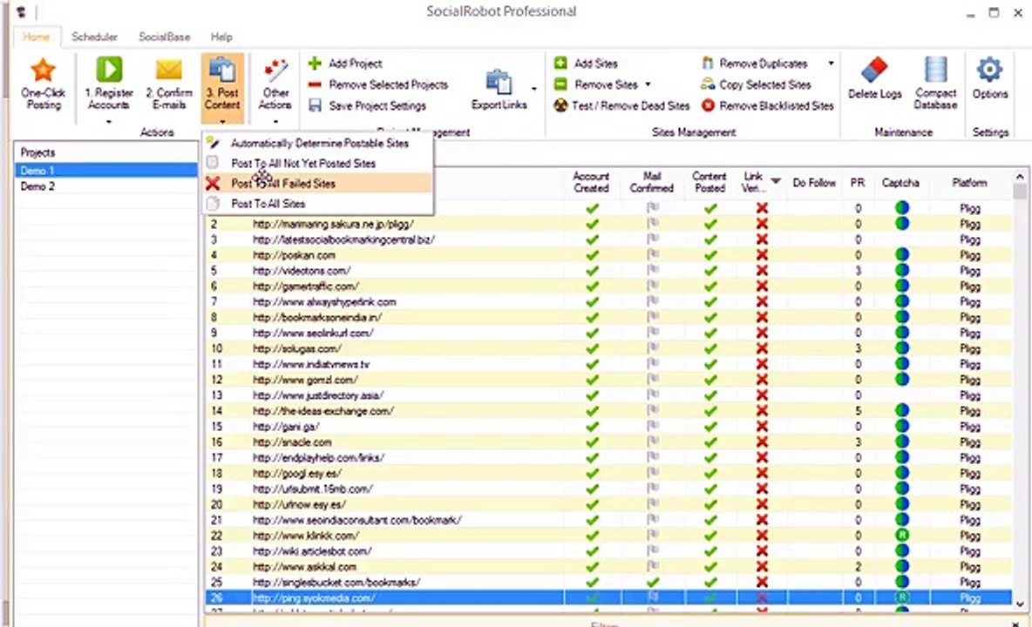Click the Delete Logs eraser icon
Image resolution: width=1032 pixels, height=627 pixels.
point(875,69)
